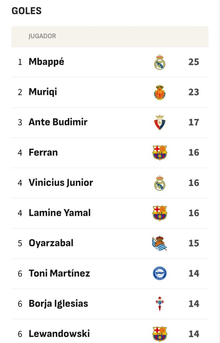Click Mbappé's goal total of 25

pyautogui.click(x=194, y=62)
